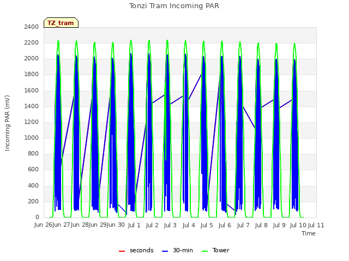
Task: Click the 30-min legend label
Action: point(183,250)
